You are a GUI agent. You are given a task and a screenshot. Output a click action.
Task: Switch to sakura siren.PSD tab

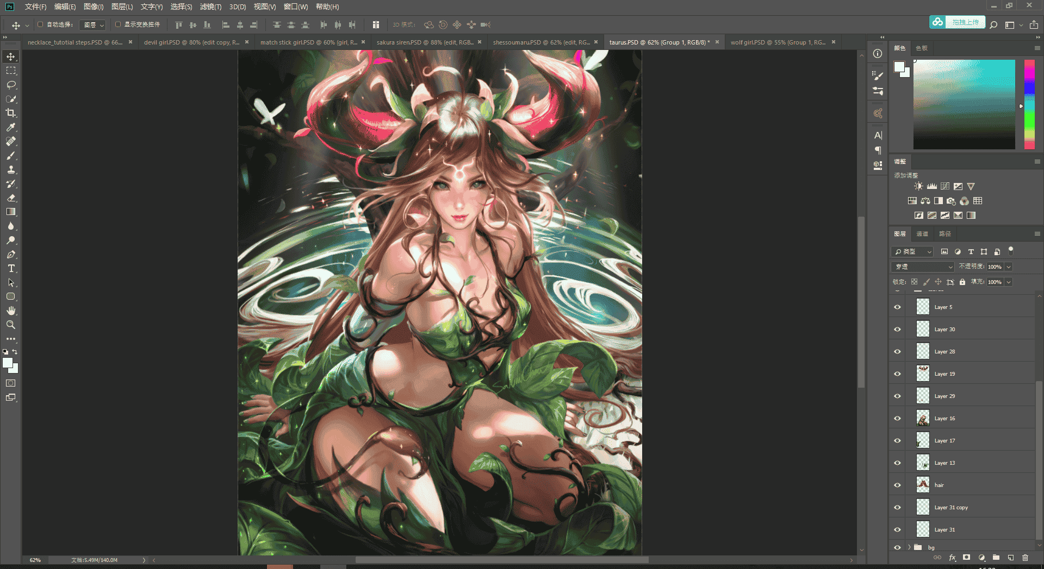pos(424,42)
